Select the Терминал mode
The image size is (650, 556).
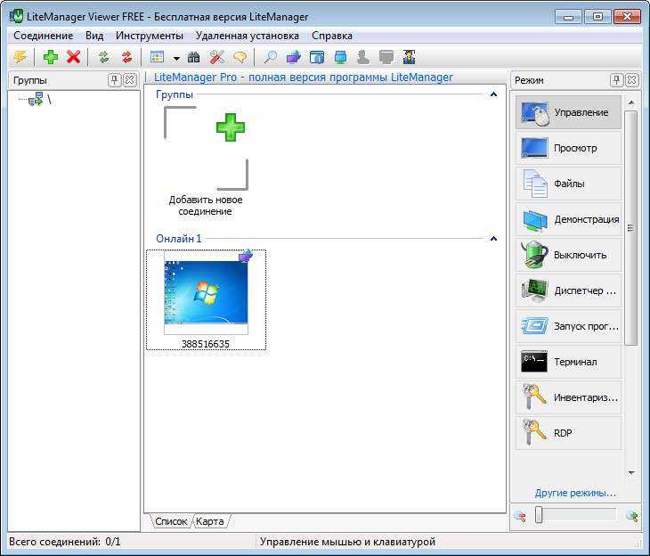tap(568, 363)
